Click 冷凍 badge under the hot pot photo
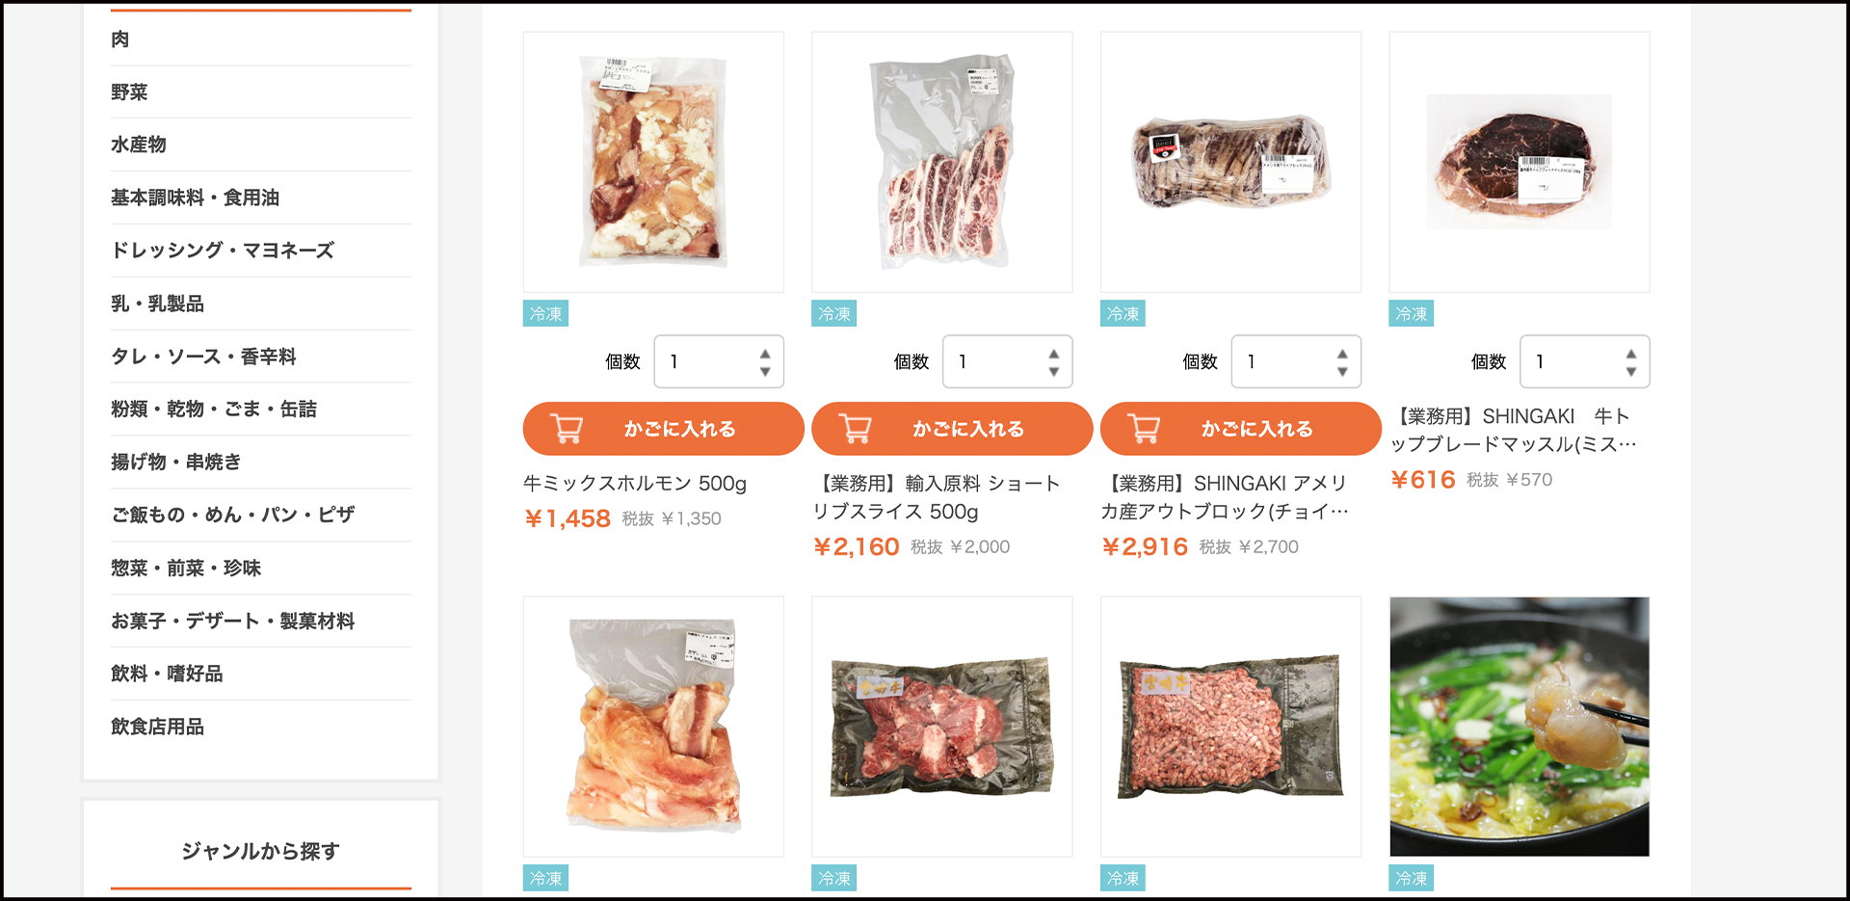Screen dimensions: 1850x901 (1412, 878)
